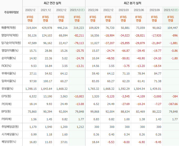Select the 순이익률(%) row label

[x=9, y=58]
